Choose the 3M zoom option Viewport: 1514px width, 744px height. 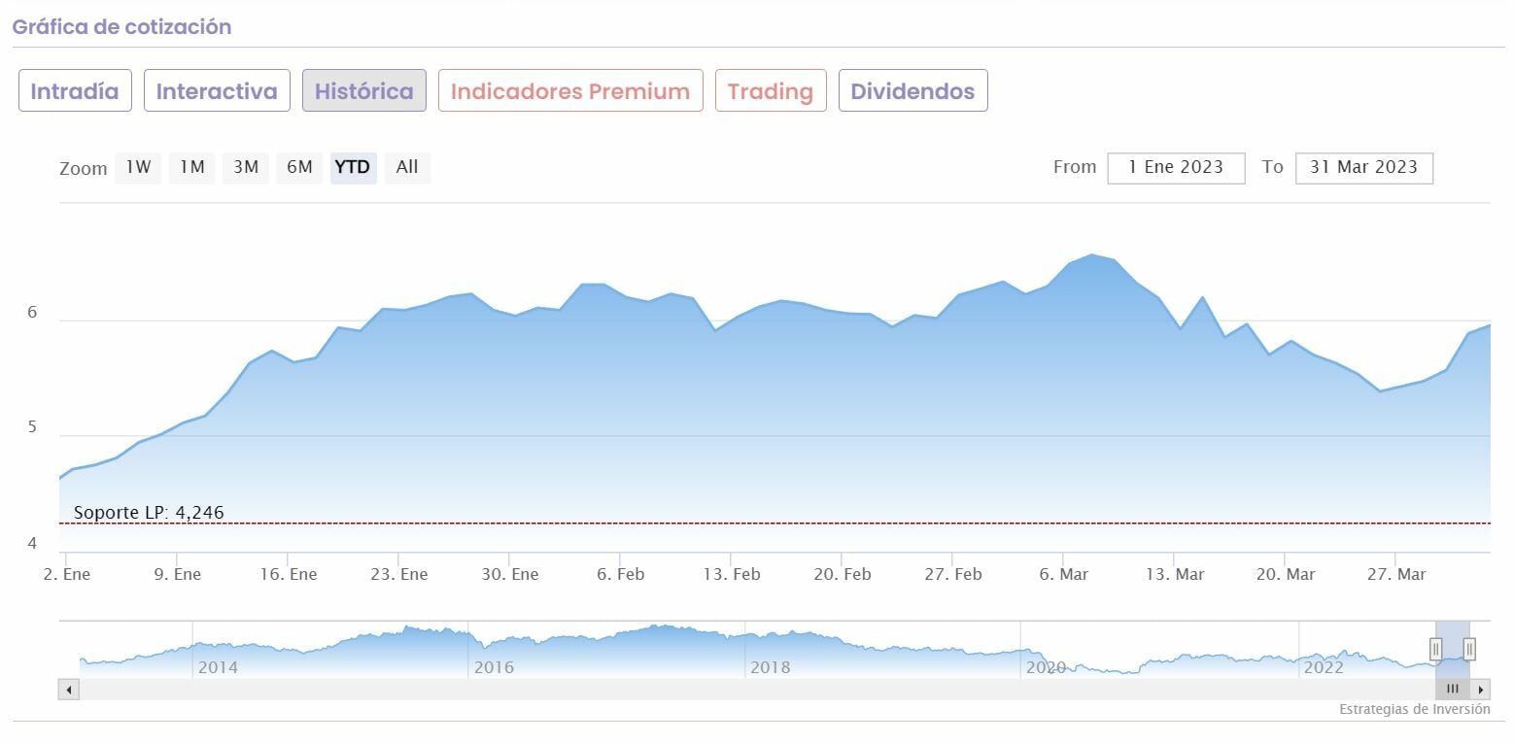246,167
